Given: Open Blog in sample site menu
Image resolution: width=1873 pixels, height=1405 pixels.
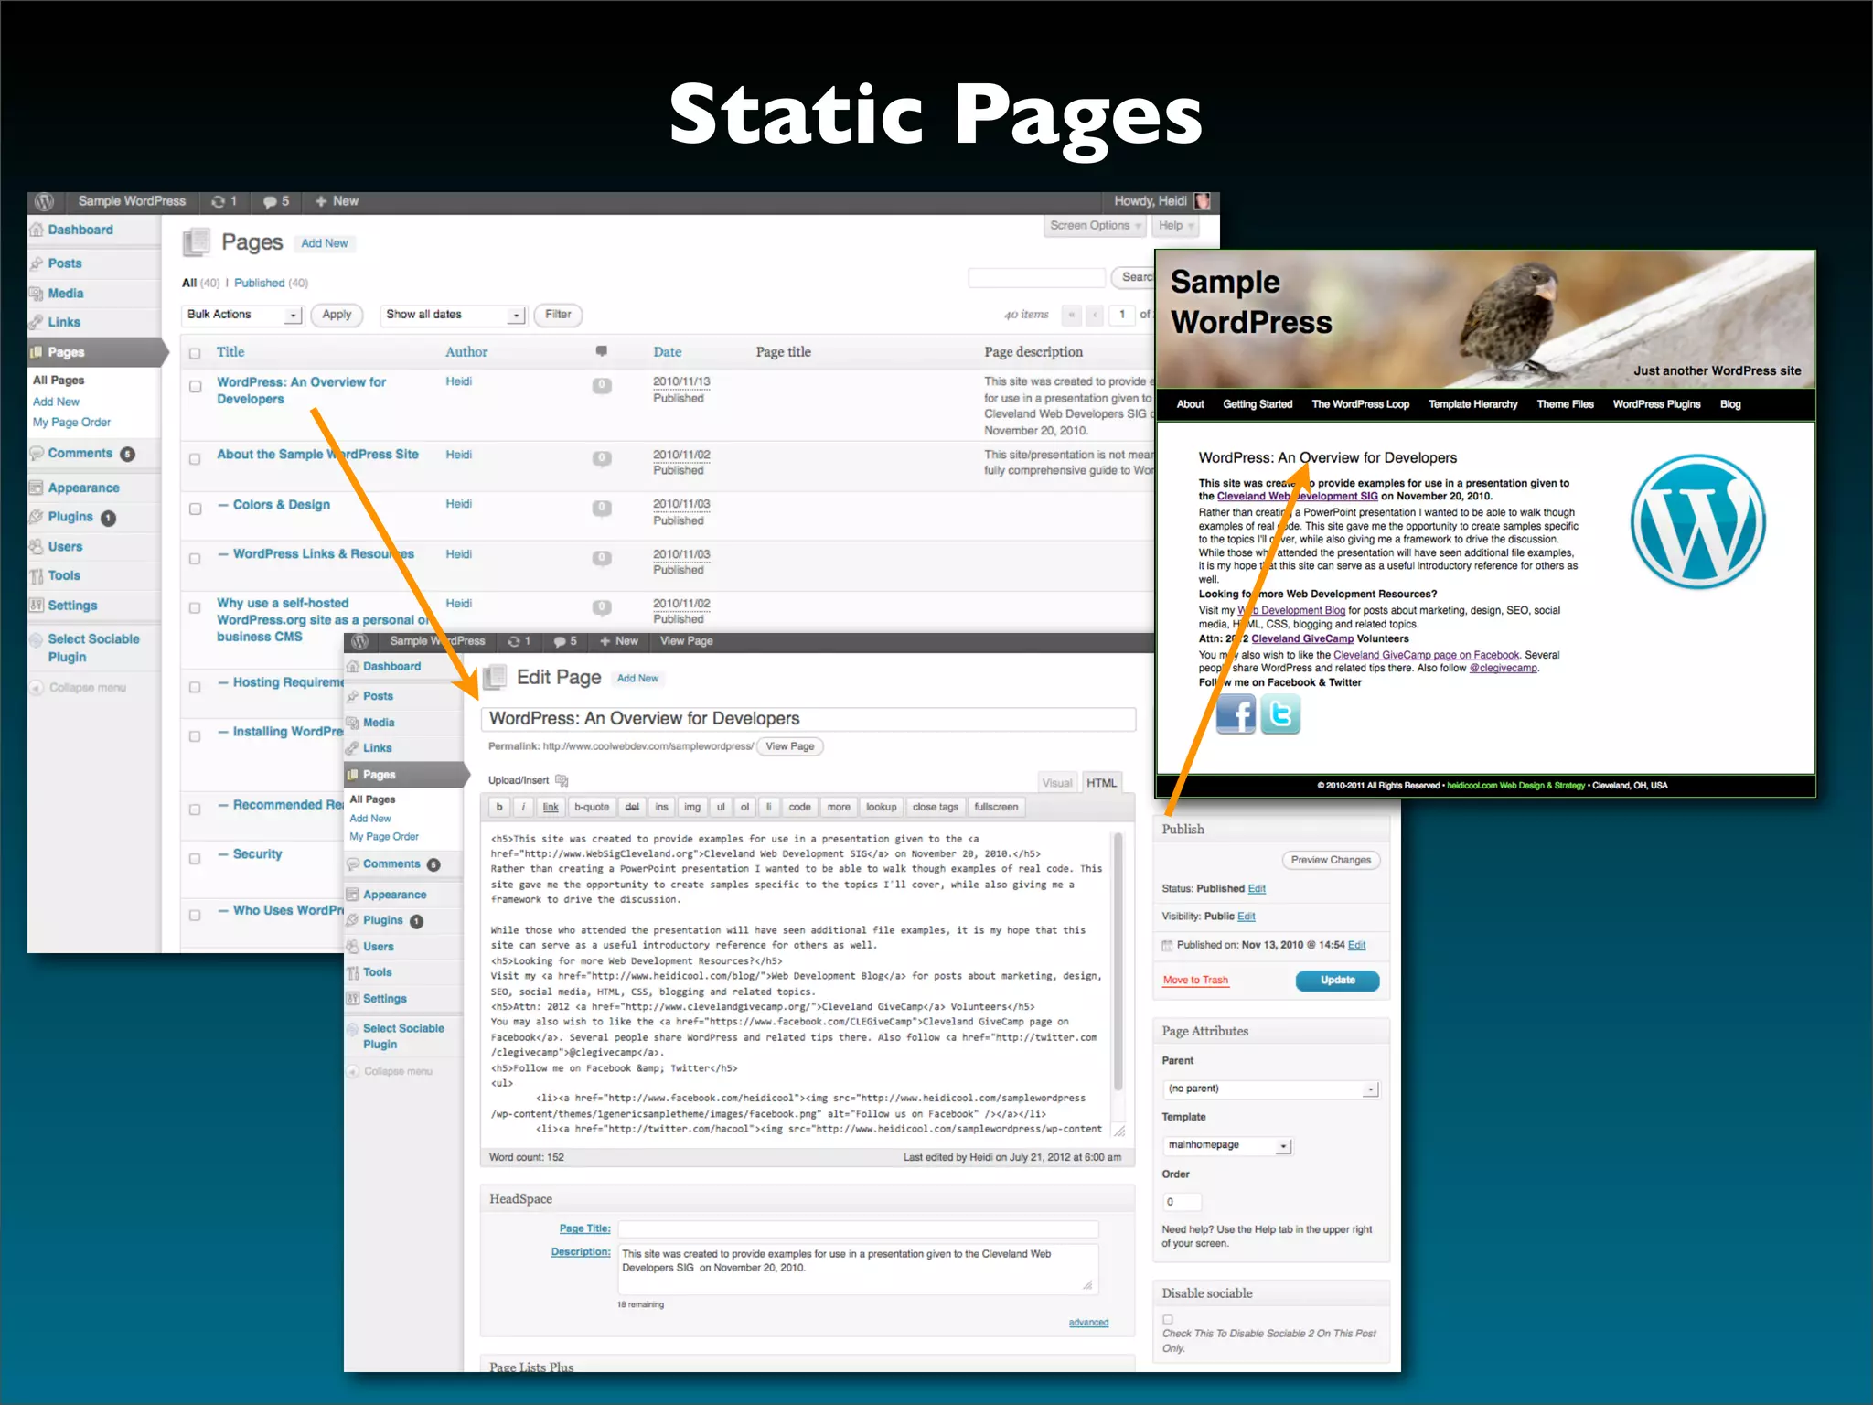Looking at the screenshot, I should coord(1730,404).
